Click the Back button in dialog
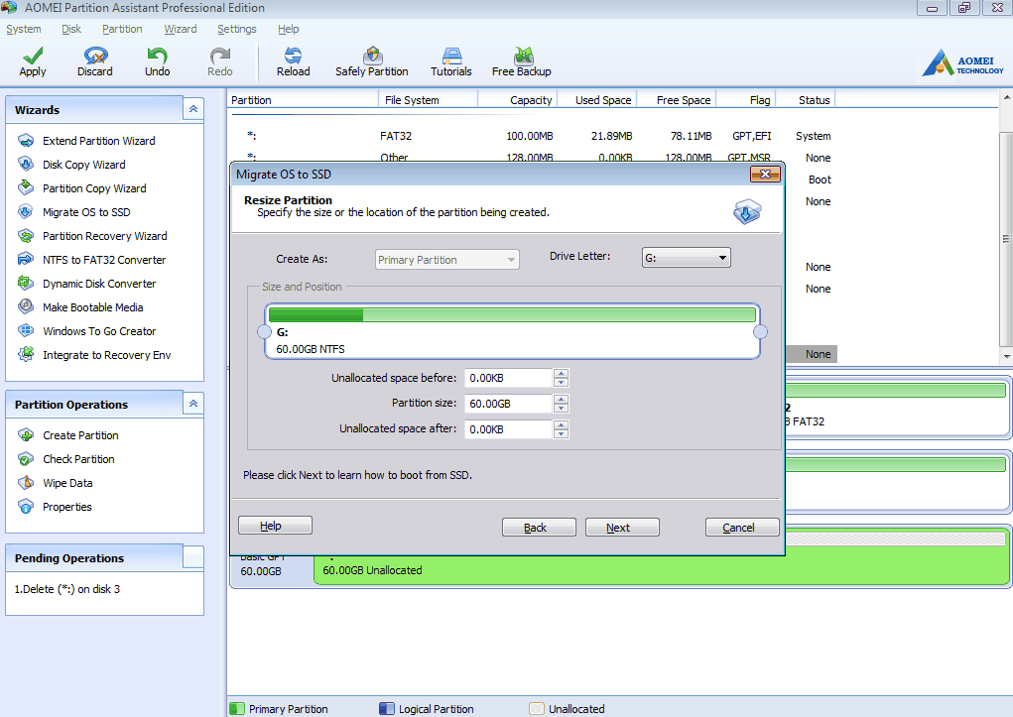 click(539, 528)
